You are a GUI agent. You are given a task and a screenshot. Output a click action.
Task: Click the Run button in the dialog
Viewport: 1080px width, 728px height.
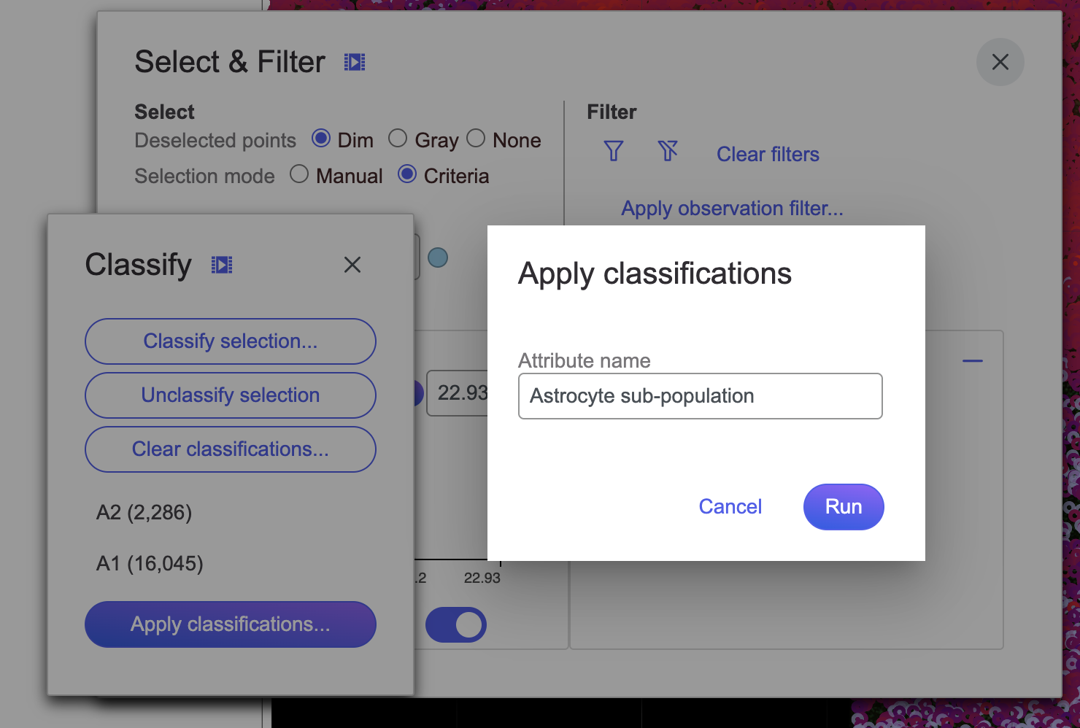coord(843,507)
